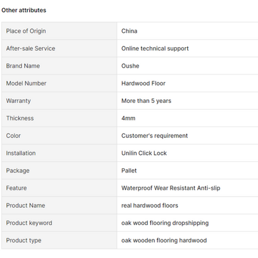Click the Other attributes heading
This screenshot has width=258, height=258.
tap(24, 11)
